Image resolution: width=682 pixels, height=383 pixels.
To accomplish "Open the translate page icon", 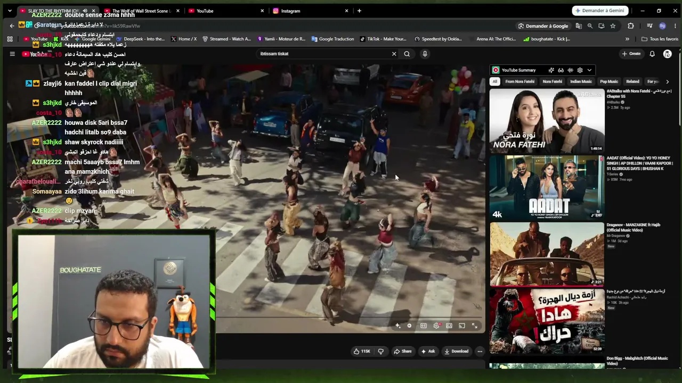I will 579,26.
